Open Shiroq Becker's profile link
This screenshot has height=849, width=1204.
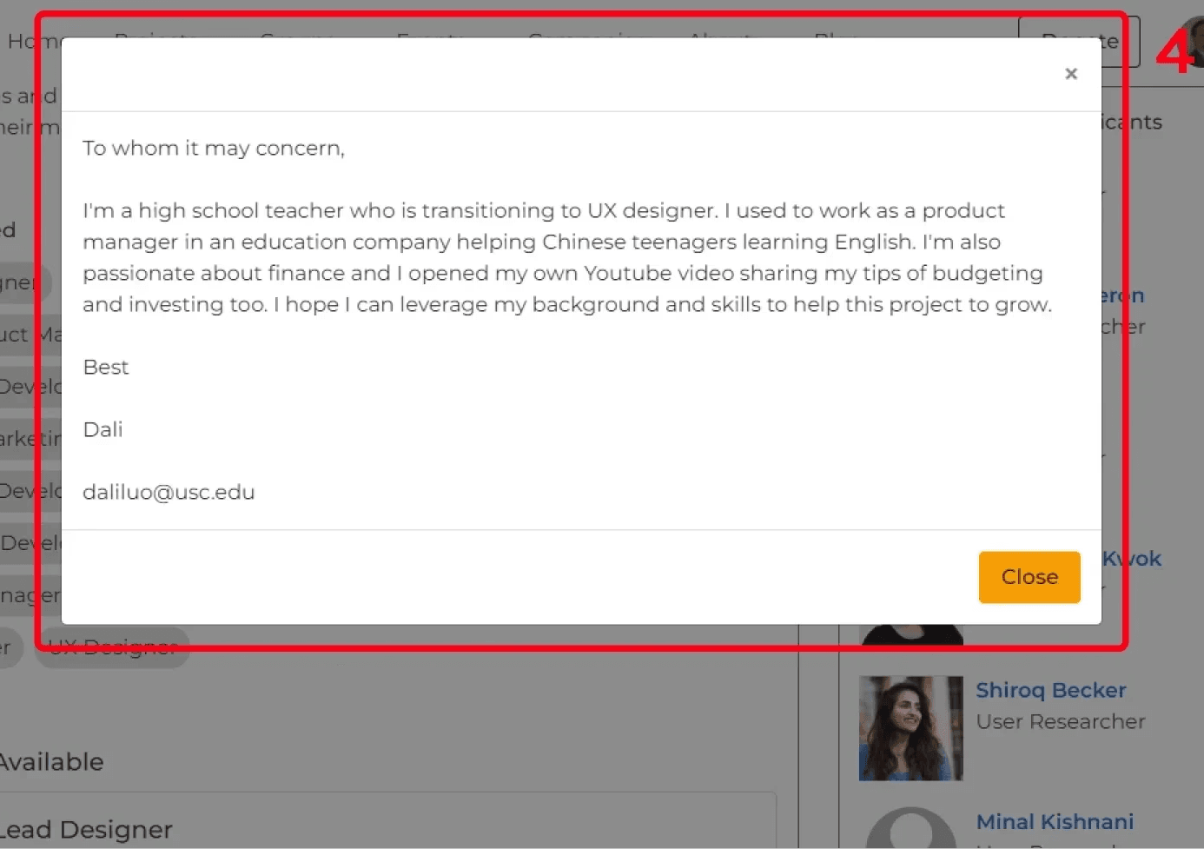(x=1050, y=690)
